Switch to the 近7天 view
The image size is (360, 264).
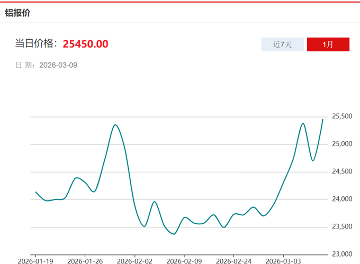[x=282, y=44]
